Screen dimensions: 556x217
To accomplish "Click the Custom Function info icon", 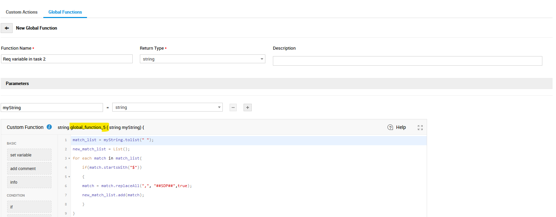I will 49,127.
